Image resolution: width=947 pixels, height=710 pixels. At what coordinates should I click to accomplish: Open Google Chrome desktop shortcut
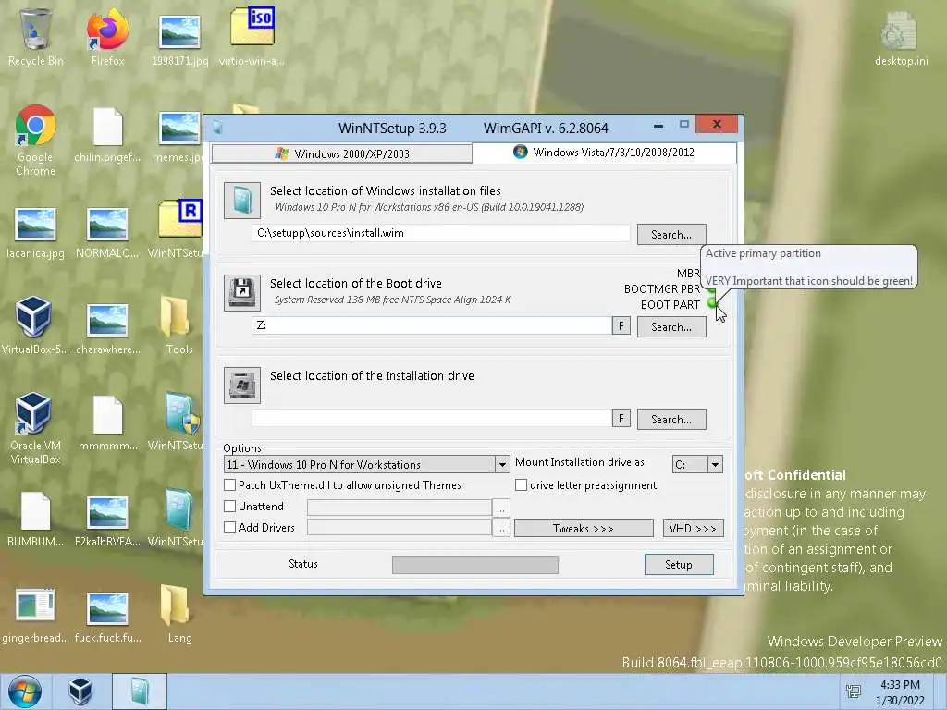[35, 141]
